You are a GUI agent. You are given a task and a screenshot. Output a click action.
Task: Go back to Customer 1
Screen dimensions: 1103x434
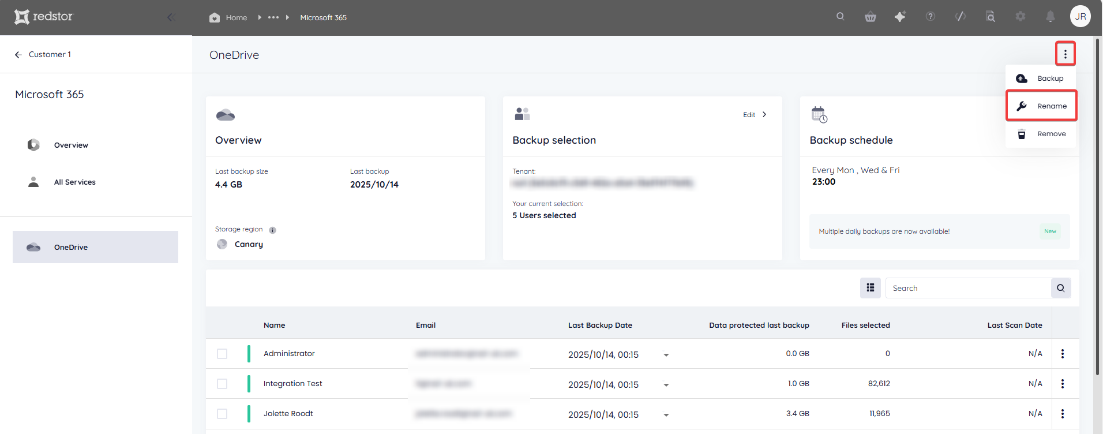click(x=43, y=54)
